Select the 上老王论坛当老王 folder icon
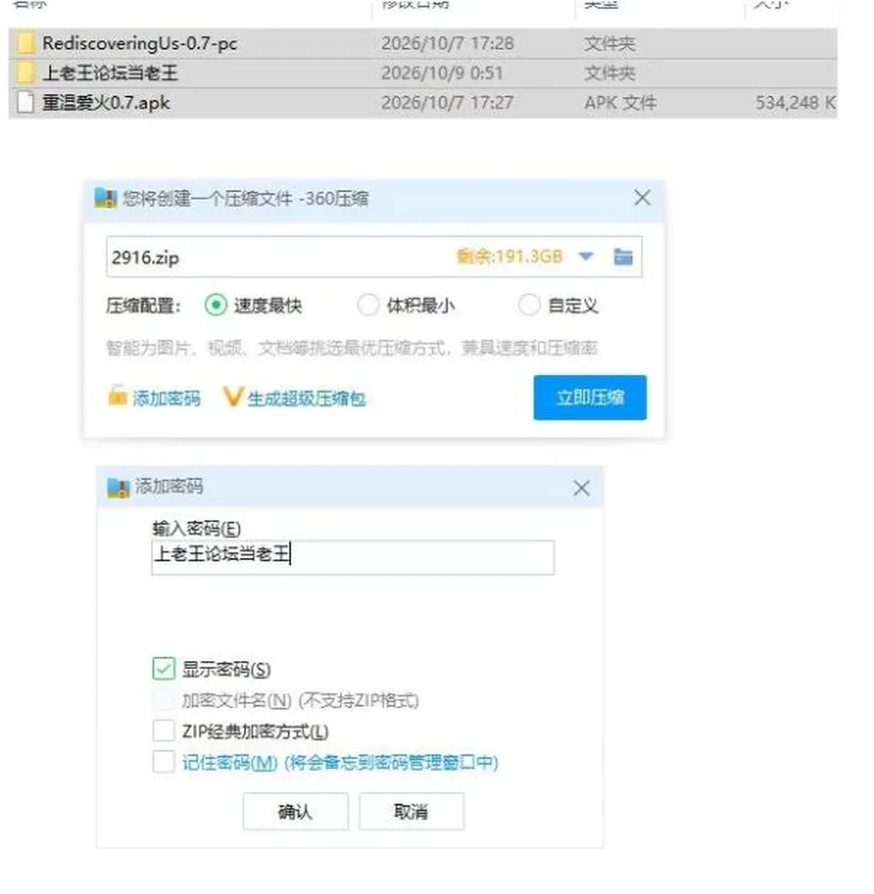The image size is (874, 894). (25, 73)
